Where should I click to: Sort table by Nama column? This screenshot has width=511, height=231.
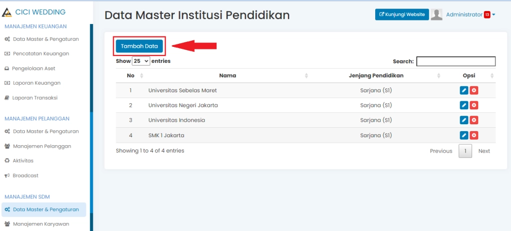point(227,76)
